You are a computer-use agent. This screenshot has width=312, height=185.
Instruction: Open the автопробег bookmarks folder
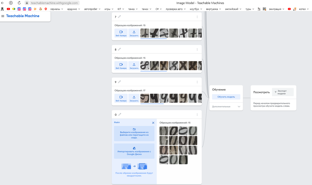coord(92,9)
